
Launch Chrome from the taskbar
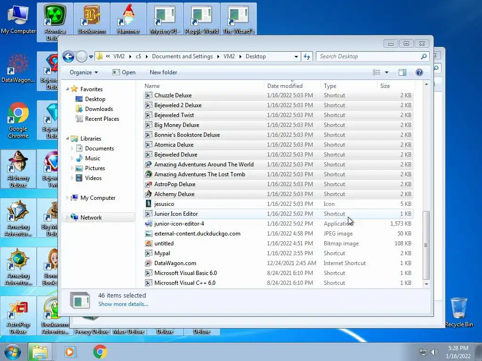(100, 352)
